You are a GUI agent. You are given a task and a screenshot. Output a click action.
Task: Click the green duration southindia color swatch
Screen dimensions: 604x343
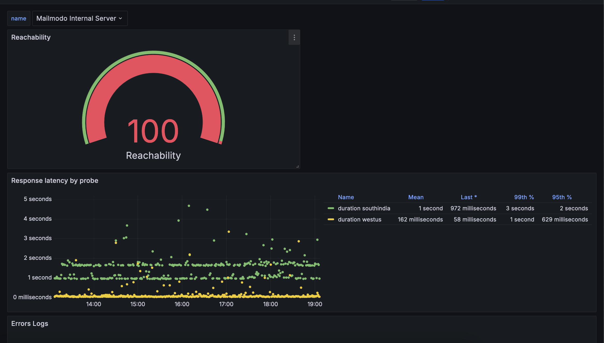click(x=331, y=208)
